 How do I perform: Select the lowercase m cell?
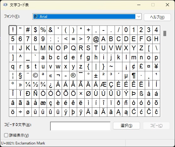(x=133, y=57)
